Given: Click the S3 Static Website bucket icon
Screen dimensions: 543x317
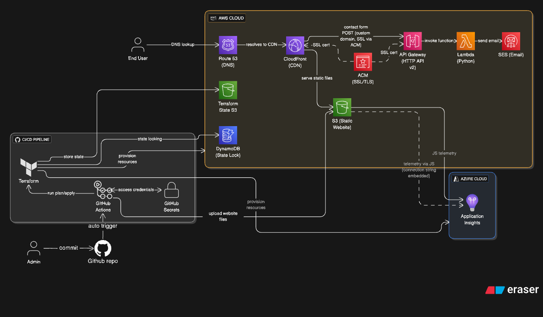Looking at the screenshot, I should pos(342,108).
